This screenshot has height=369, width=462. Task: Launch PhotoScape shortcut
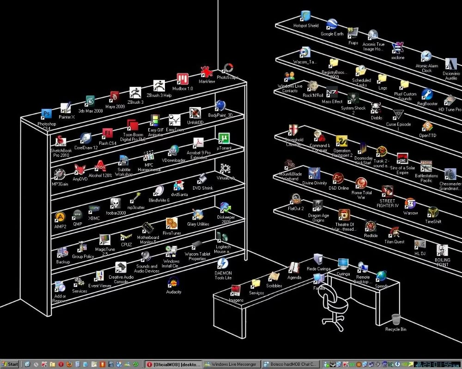click(228, 68)
